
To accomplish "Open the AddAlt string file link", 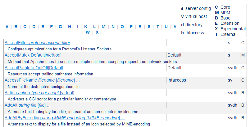I will pos(28,105).
